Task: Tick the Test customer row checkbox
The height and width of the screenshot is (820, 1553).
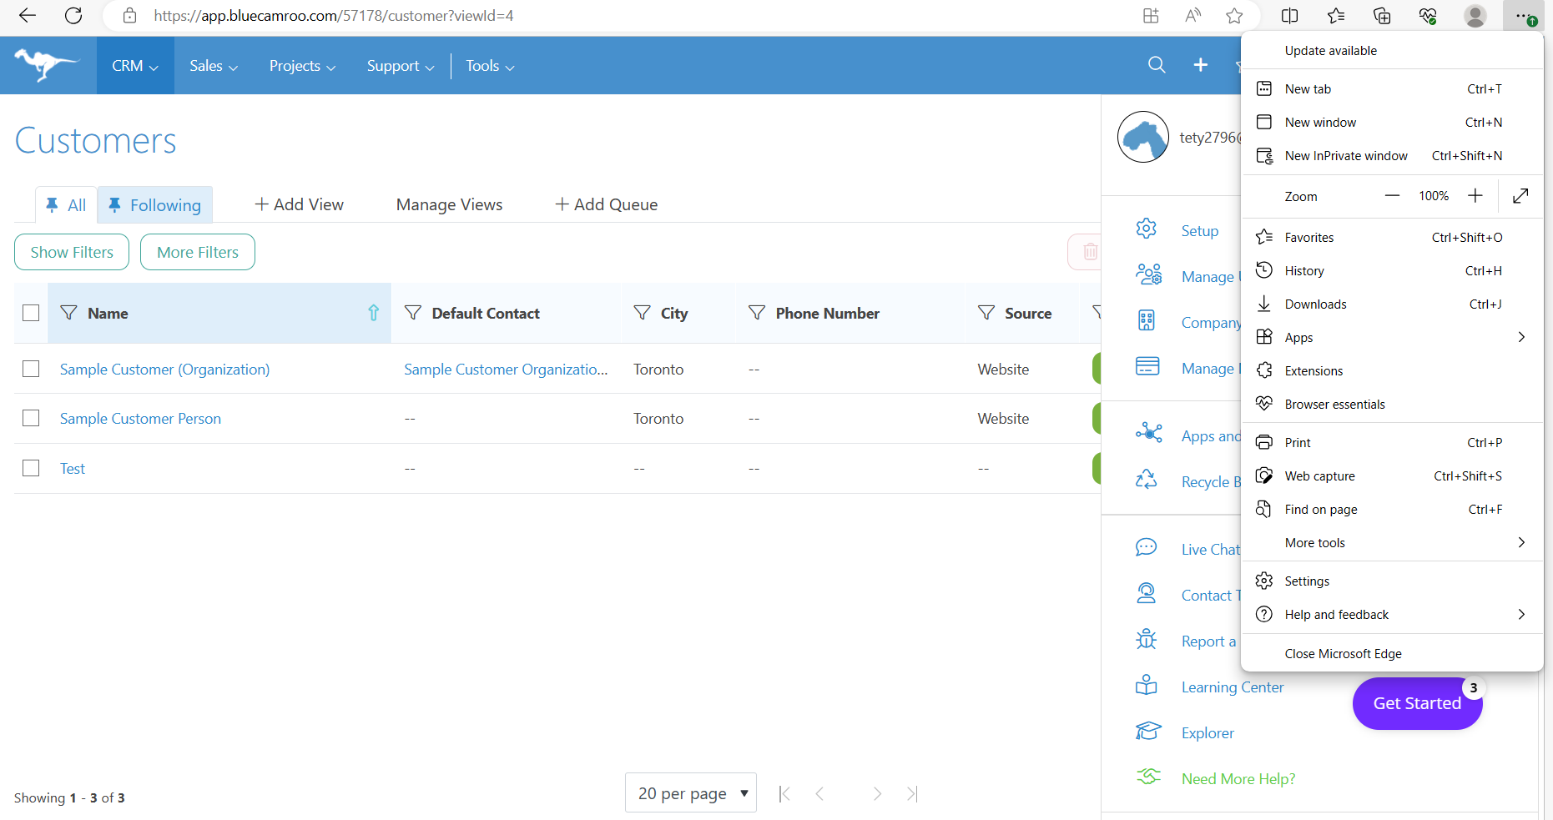Action: pyautogui.click(x=31, y=468)
